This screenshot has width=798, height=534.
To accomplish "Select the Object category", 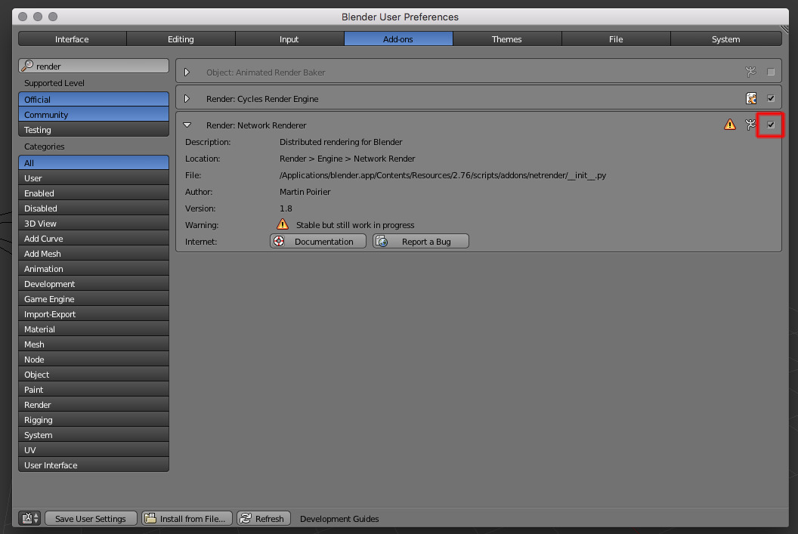I will click(94, 375).
